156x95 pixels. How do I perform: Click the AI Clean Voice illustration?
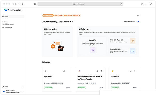(57, 46)
